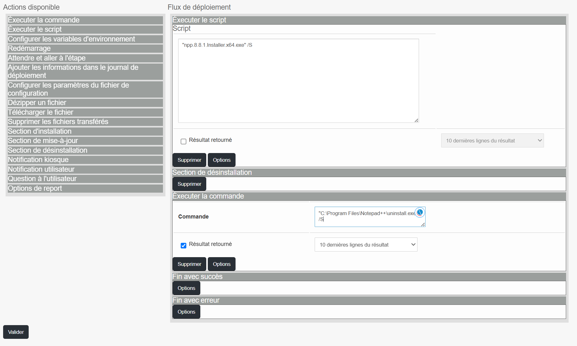
Task: Click the blue extension icon in Commande field
Action: pos(420,213)
